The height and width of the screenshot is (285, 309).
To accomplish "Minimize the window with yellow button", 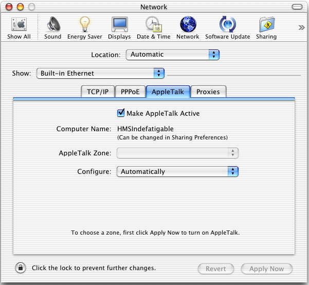I will 20,7.
